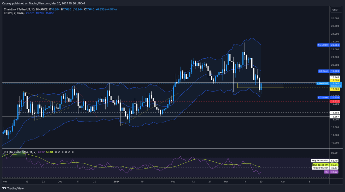Click the Feb label on time axis
Screen dimensions: 345x192
click(174, 181)
